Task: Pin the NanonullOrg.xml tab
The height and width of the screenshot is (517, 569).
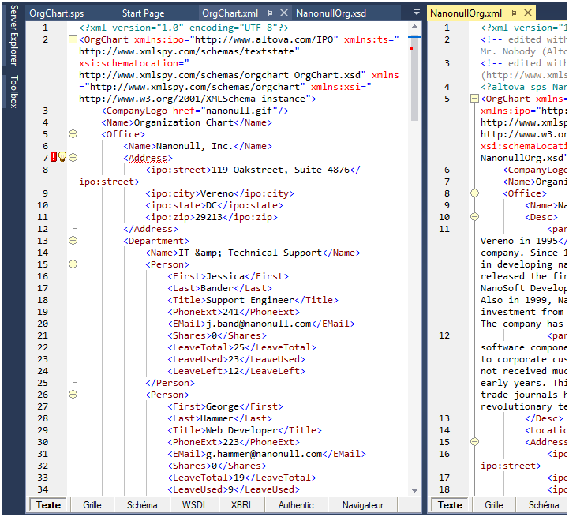Action: click(513, 13)
